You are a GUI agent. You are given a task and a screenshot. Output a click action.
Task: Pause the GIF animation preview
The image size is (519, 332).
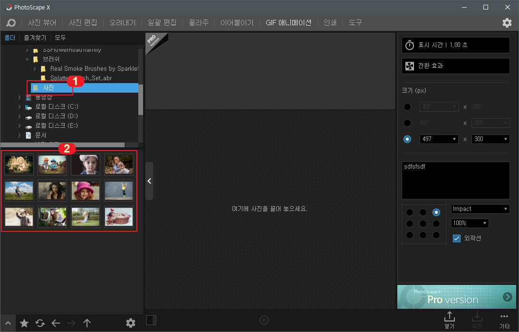tap(264, 320)
